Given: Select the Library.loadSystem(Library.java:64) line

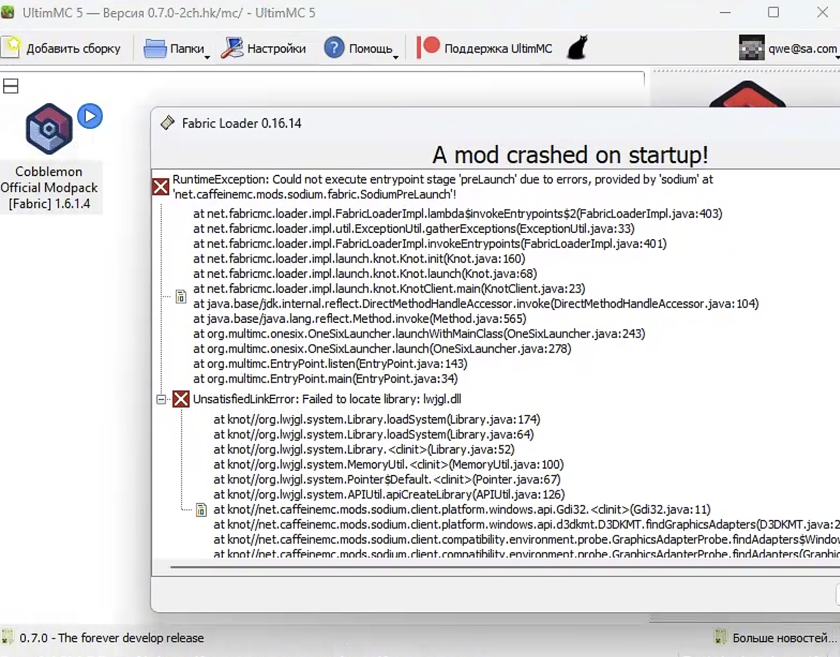Looking at the screenshot, I should coord(374,435).
